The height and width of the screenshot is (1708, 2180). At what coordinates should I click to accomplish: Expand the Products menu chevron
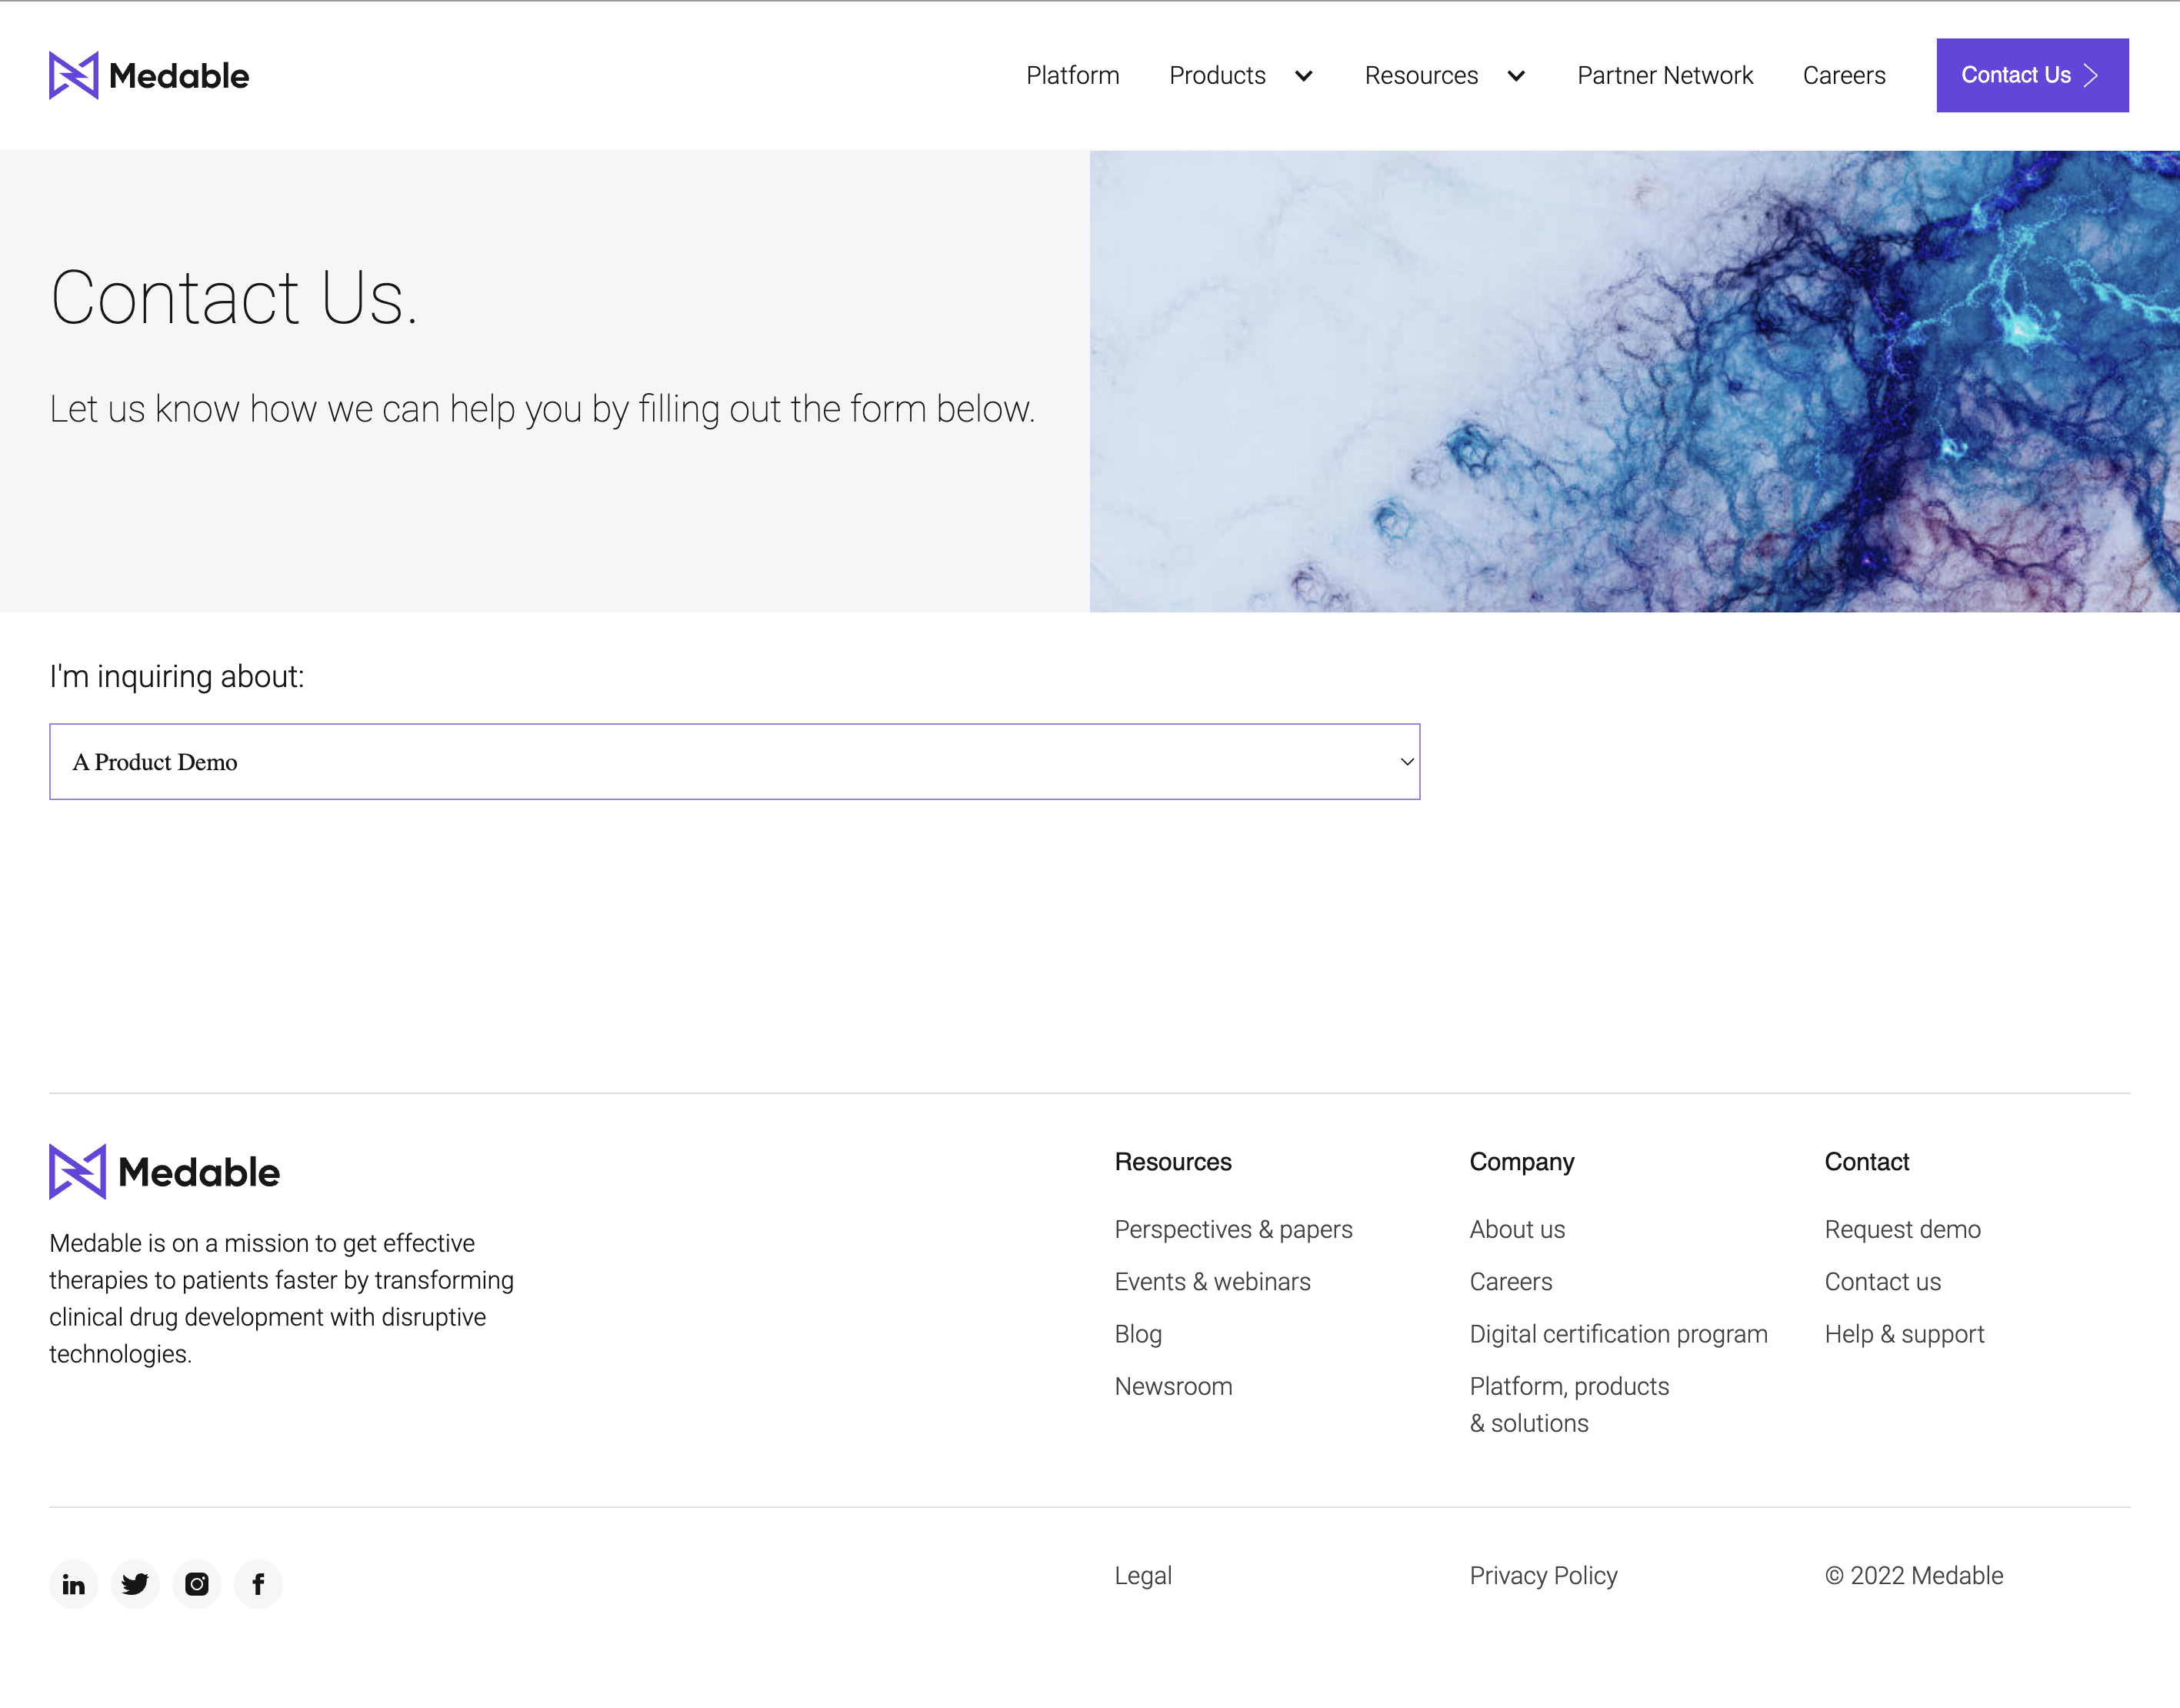coord(1303,76)
